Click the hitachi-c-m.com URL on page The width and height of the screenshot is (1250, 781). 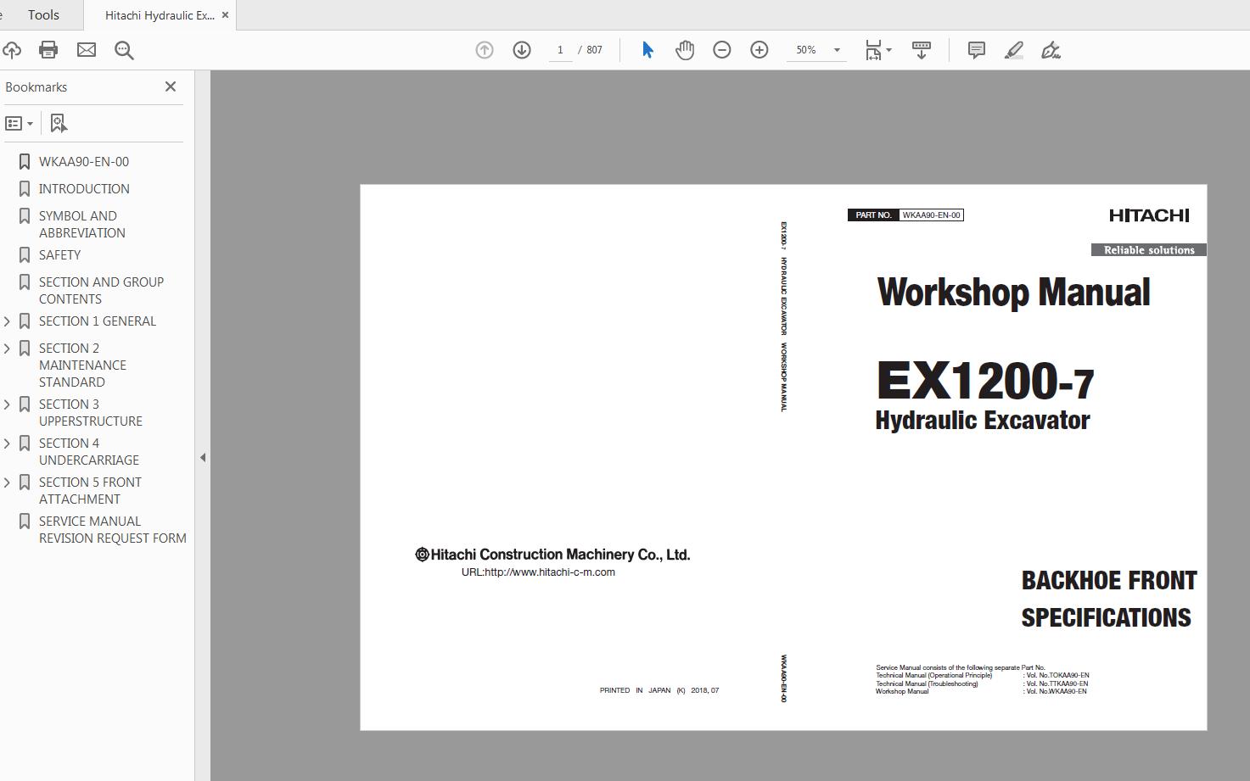[538, 572]
